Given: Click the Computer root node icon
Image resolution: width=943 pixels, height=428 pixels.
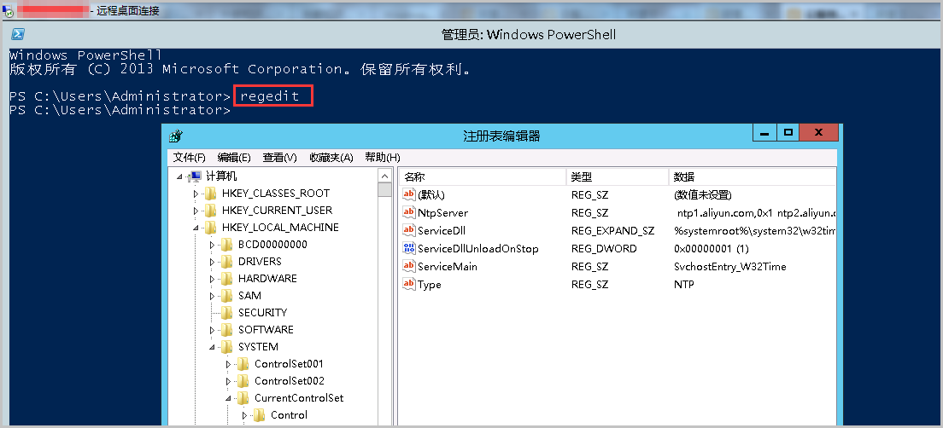Looking at the screenshot, I should click(195, 176).
